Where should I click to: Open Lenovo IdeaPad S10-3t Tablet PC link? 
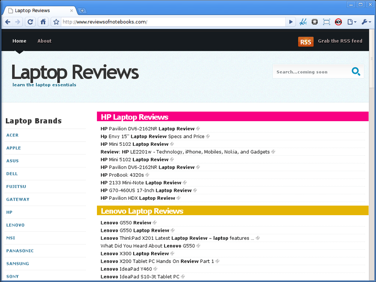[x=140, y=277]
